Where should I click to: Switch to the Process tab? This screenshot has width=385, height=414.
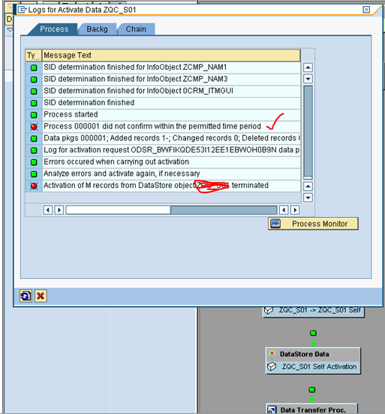tap(54, 29)
